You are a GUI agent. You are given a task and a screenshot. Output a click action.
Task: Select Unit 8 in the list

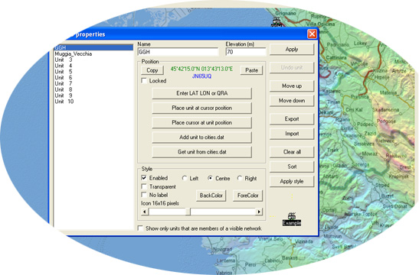(x=93, y=89)
